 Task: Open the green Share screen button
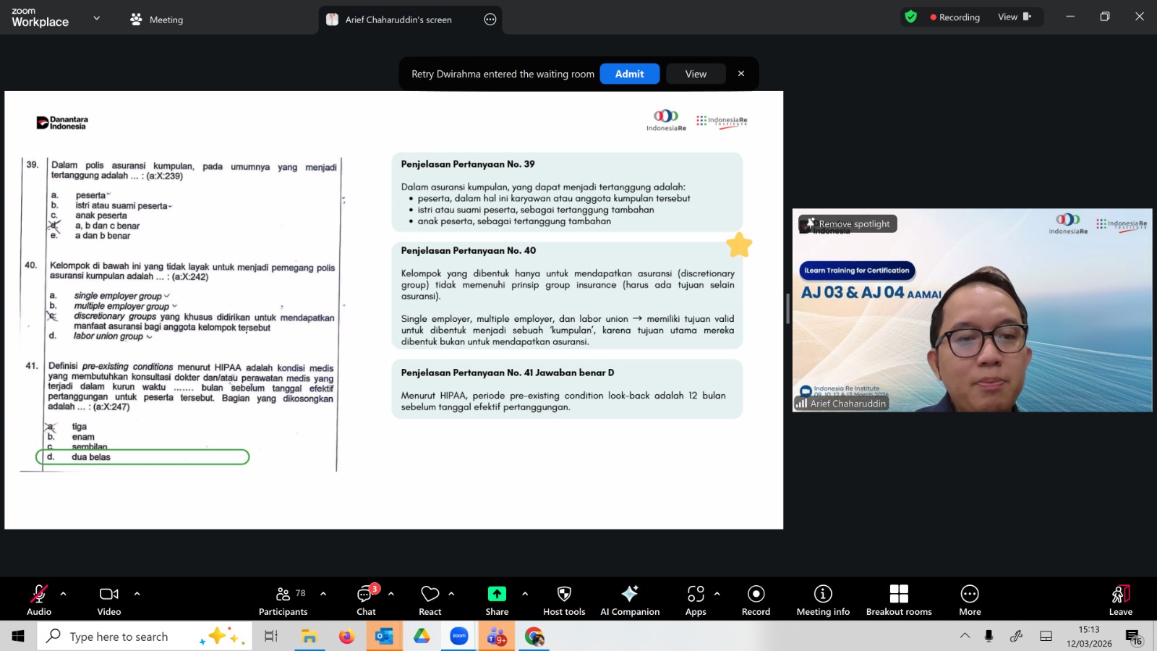click(x=497, y=600)
